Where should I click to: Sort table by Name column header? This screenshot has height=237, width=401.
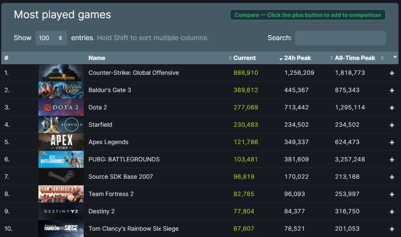97,58
